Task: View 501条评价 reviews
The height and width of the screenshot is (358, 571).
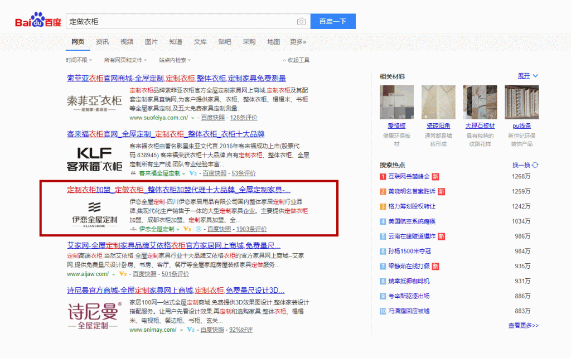Action: (x=175, y=274)
